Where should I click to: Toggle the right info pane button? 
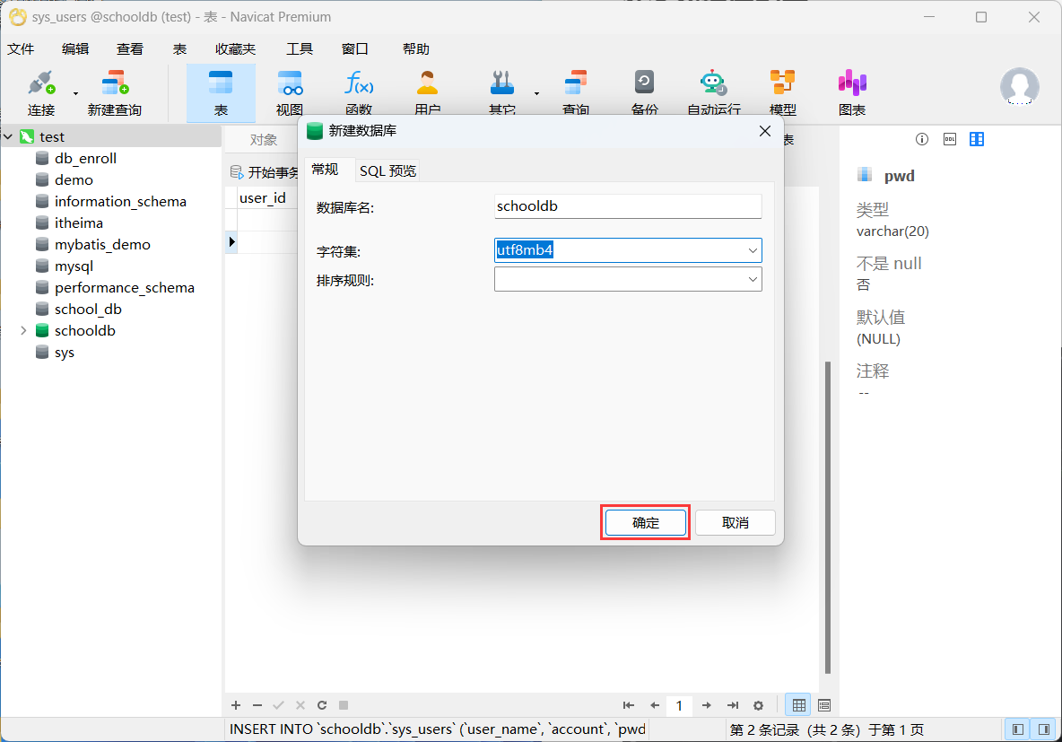[x=1043, y=729]
